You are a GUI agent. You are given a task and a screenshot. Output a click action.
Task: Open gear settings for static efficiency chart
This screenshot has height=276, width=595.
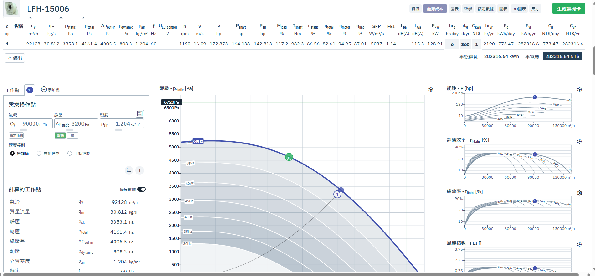click(580, 142)
